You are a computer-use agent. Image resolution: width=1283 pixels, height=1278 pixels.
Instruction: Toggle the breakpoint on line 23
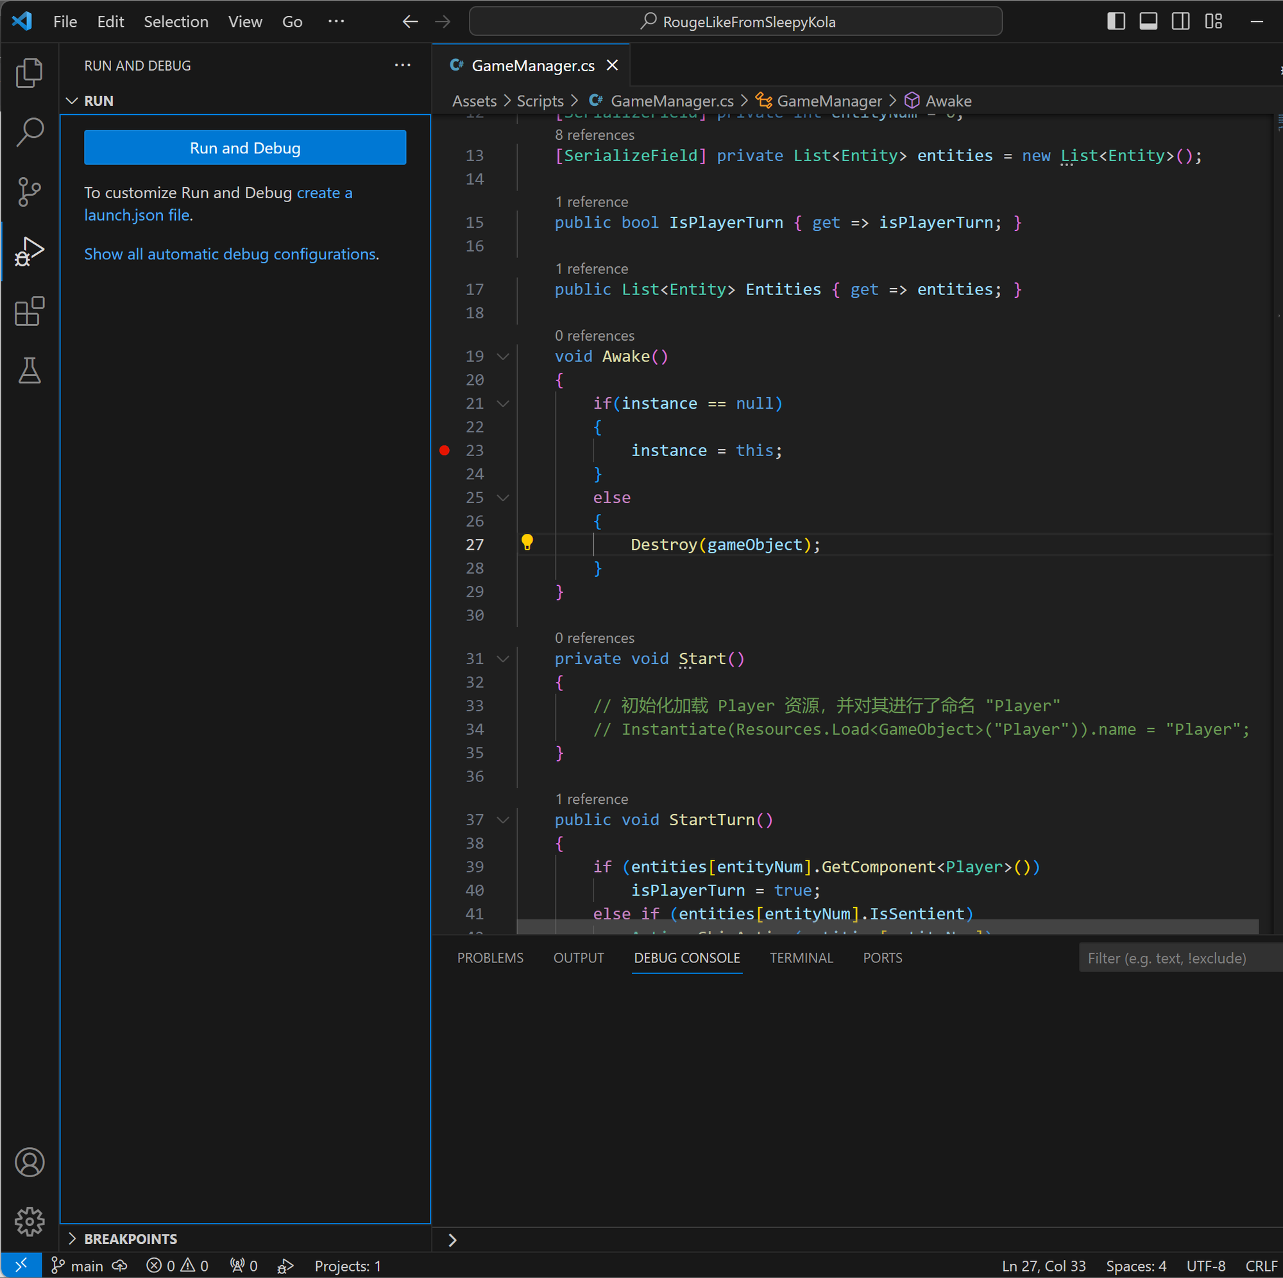tap(445, 450)
